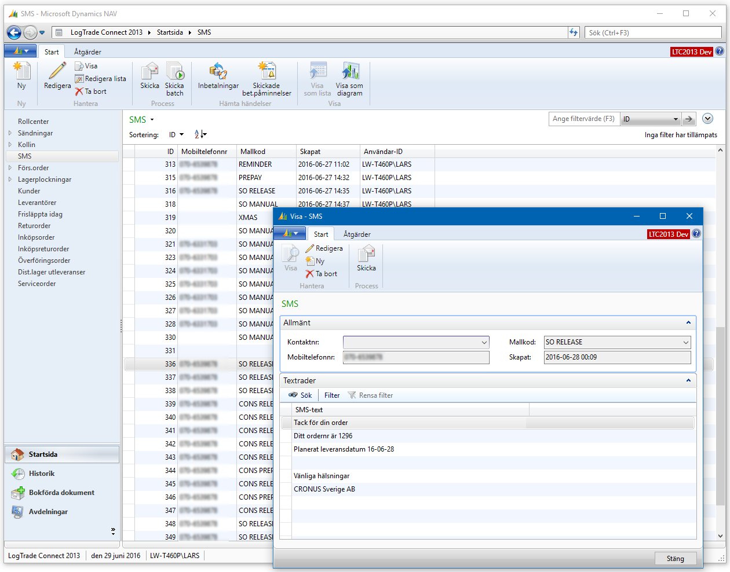
Task: Select Start tab in Visa - SMS window
Action: 321,234
